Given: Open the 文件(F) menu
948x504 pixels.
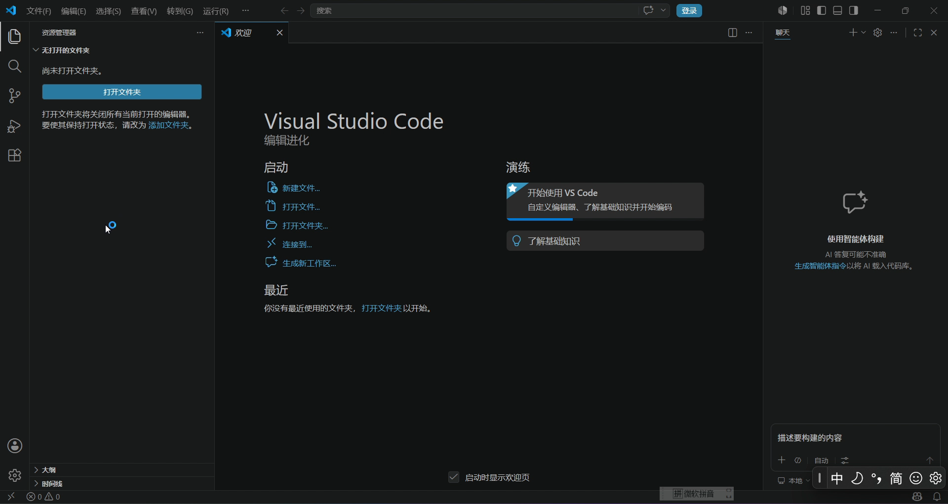Looking at the screenshot, I should tap(39, 11).
